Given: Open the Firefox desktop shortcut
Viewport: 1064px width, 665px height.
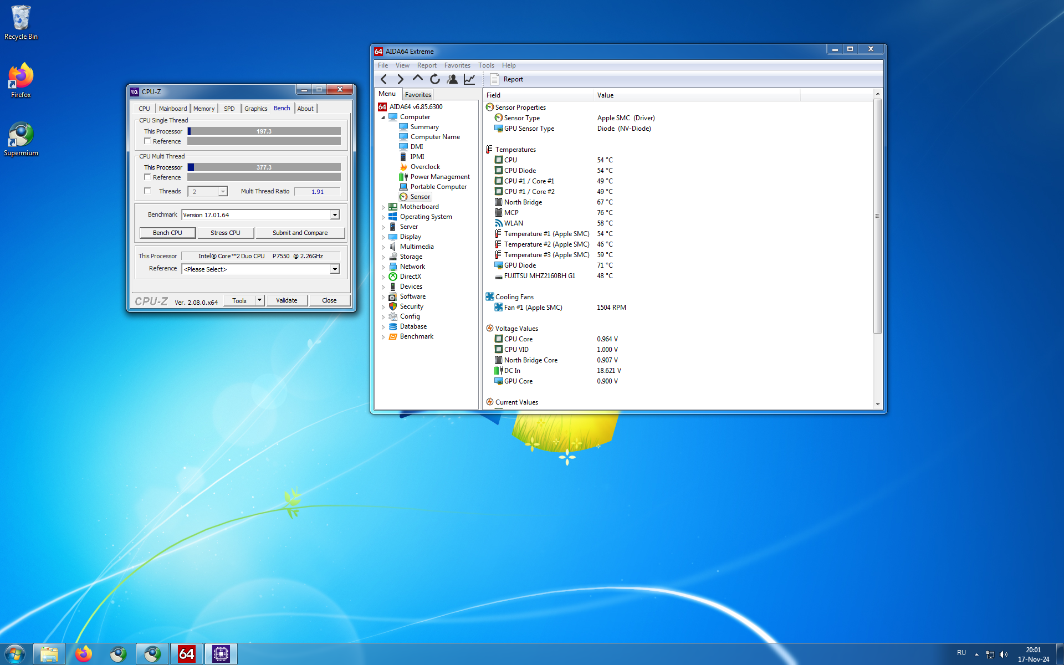Looking at the screenshot, I should 21,80.
